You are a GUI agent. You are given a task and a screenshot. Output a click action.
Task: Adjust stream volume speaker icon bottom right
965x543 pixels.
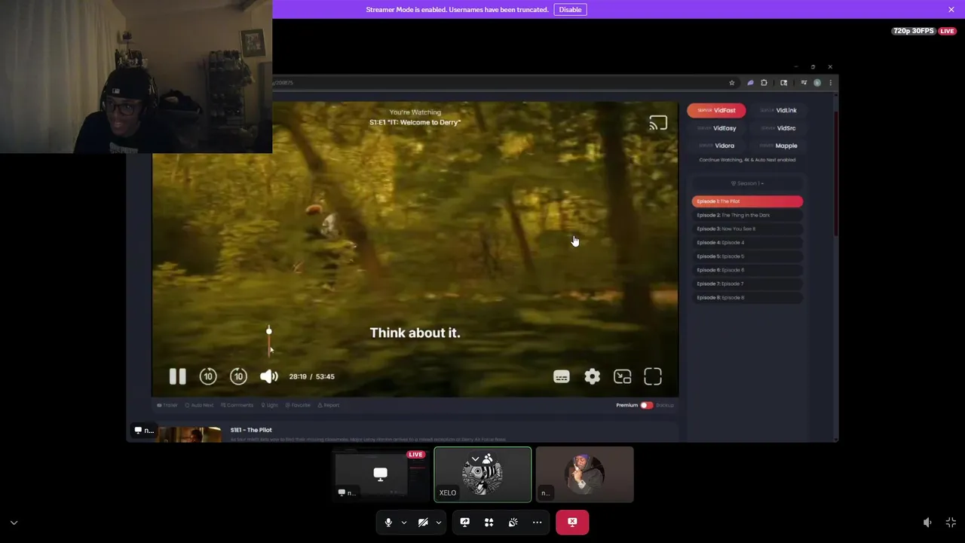(x=927, y=523)
